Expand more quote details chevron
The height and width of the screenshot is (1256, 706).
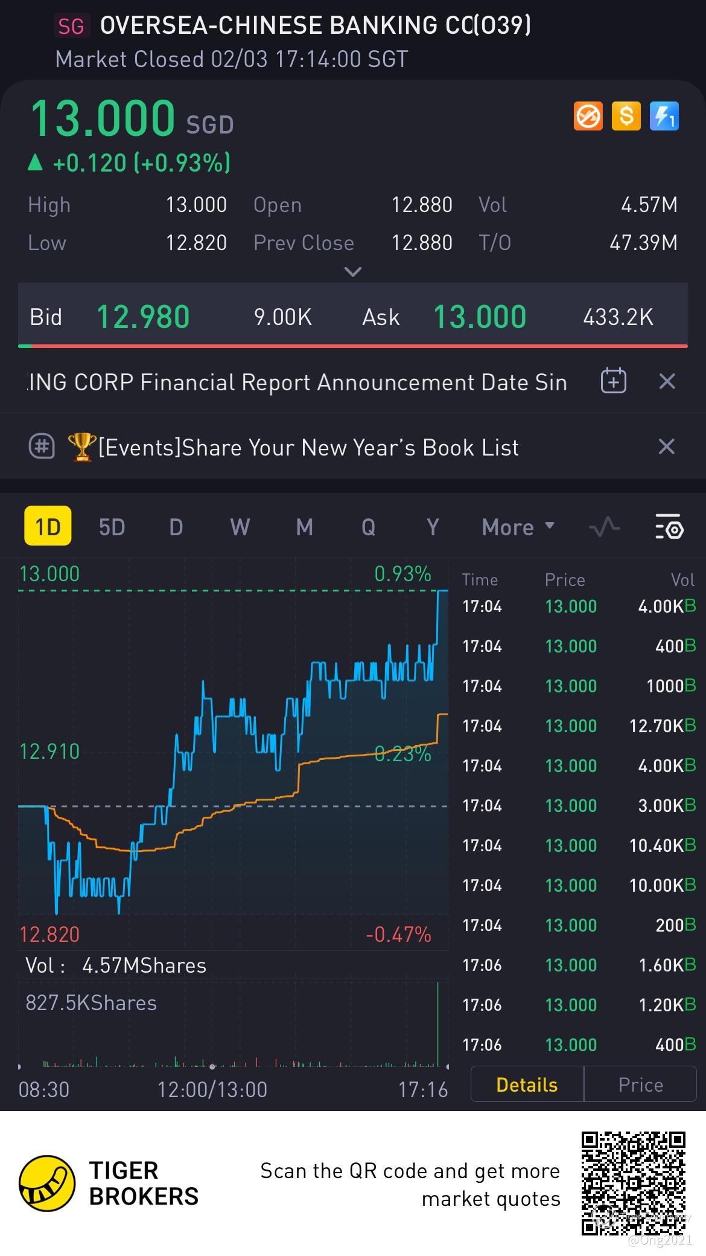tap(352, 271)
